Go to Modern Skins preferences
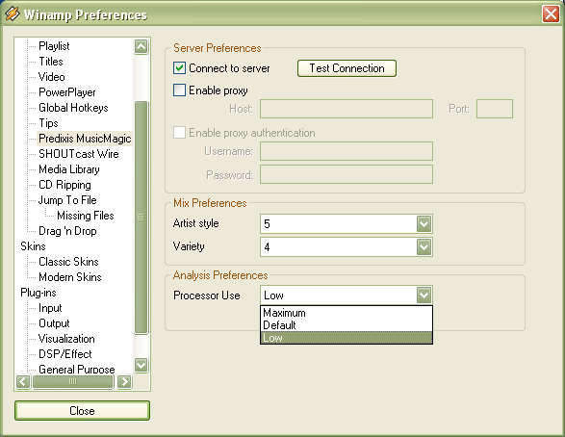This screenshot has width=565, height=437. coord(70,277)
